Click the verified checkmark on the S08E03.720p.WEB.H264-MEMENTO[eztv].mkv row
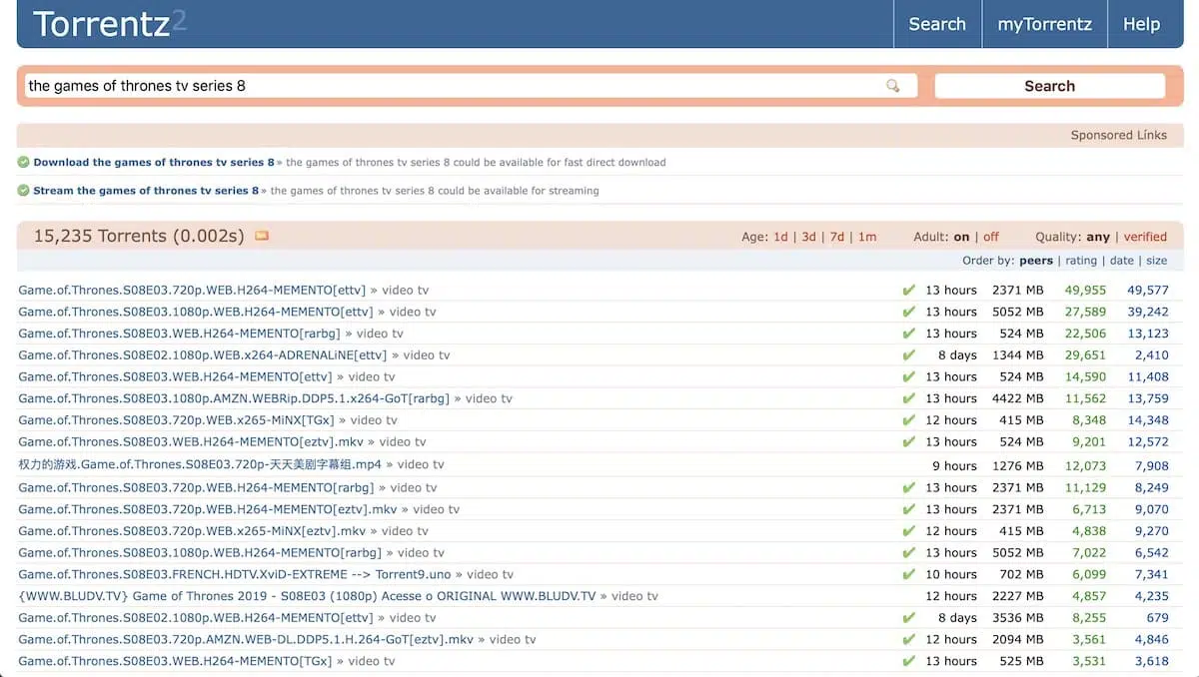 908,509
